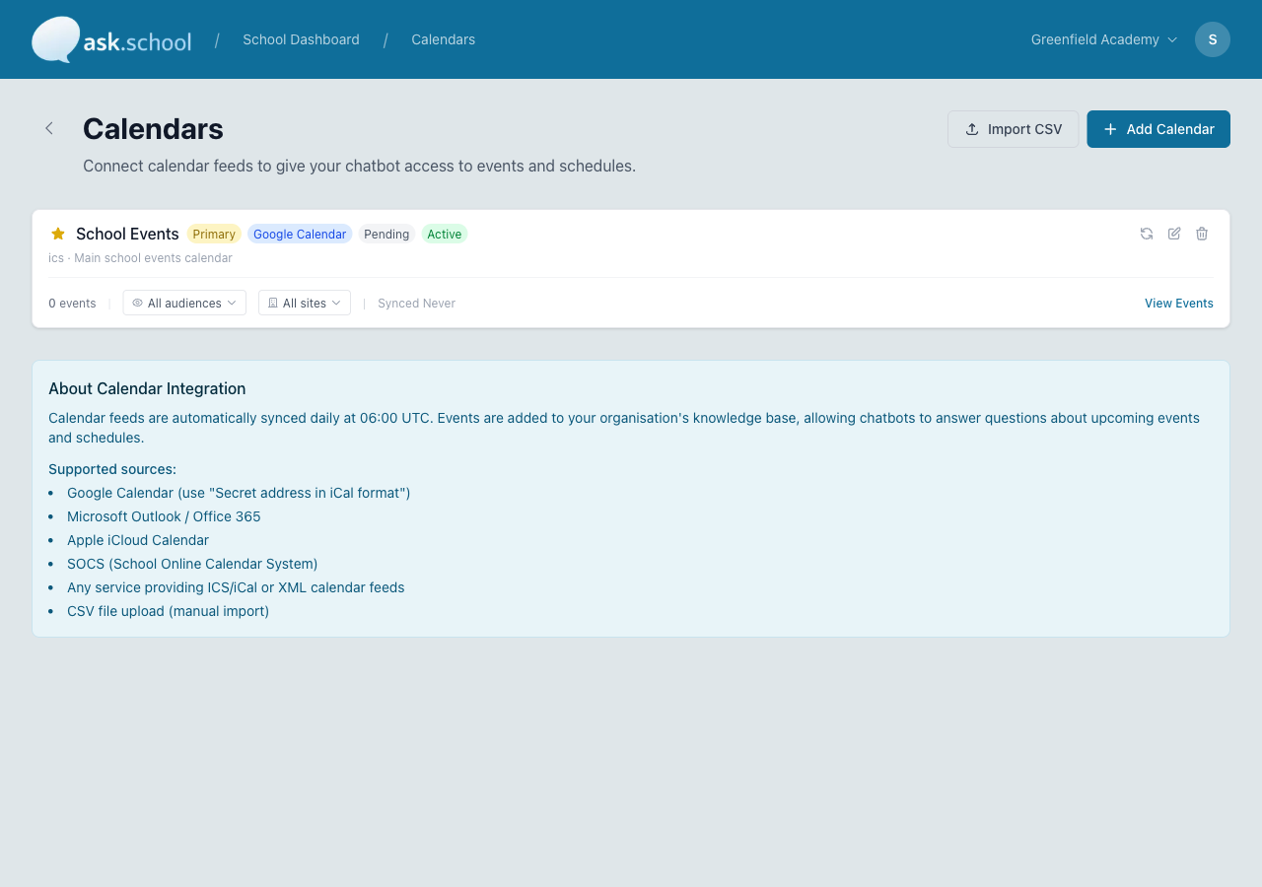This screenshot has width=1262, height=887.
Task: Click the Primary badge
Action: (x=214, y=234)
